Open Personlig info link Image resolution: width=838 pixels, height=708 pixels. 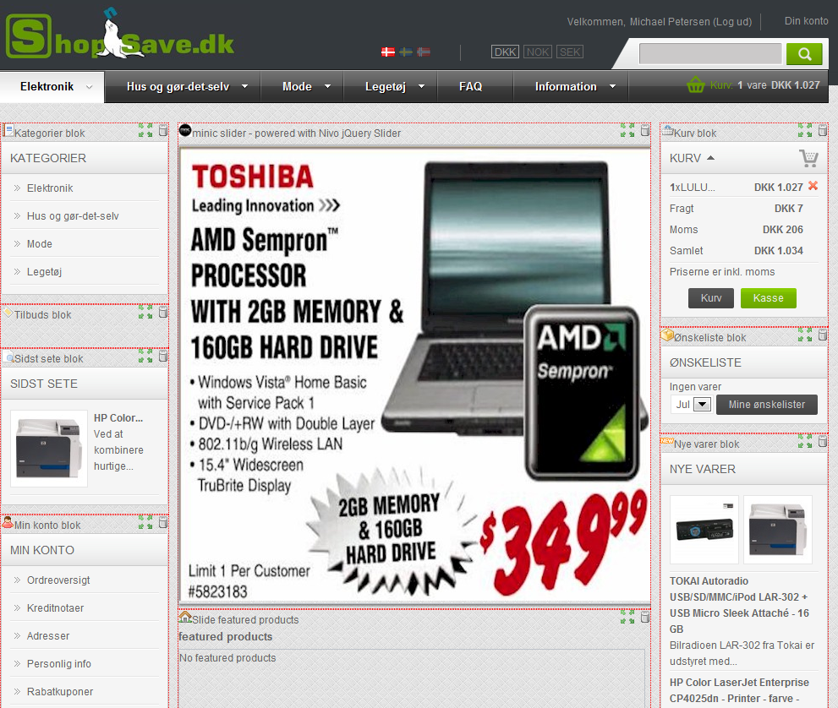59,663
